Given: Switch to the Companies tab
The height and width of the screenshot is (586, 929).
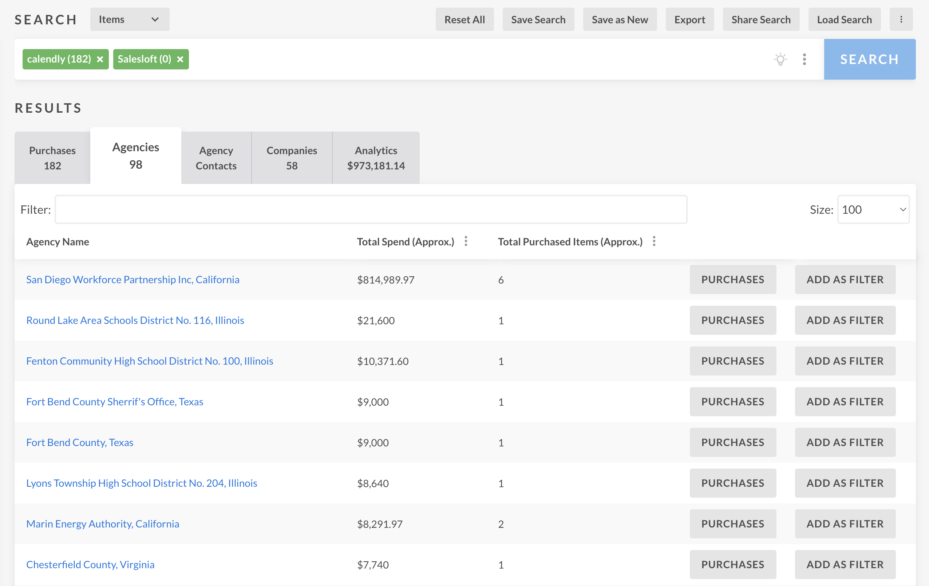Looking at the screenshot, I should [292, 158].
